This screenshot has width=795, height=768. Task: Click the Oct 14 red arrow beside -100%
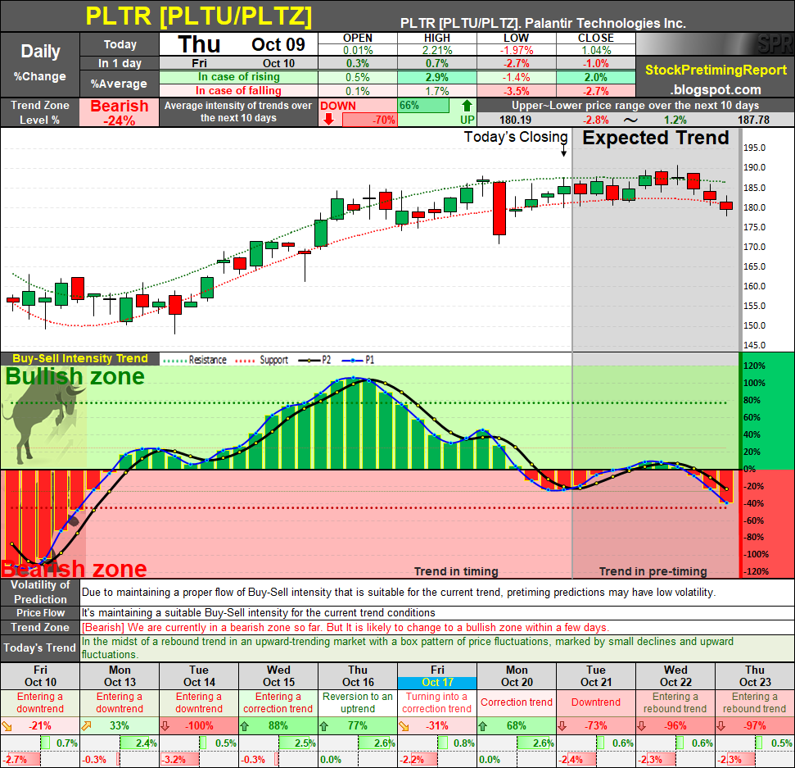[165, 726]
